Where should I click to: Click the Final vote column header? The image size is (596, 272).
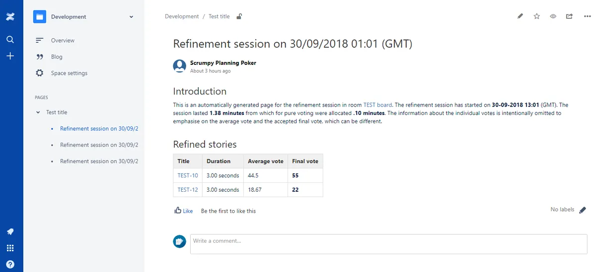point(305,161)
